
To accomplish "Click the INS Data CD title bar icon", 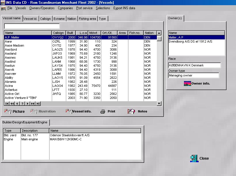I will point(3,2).
